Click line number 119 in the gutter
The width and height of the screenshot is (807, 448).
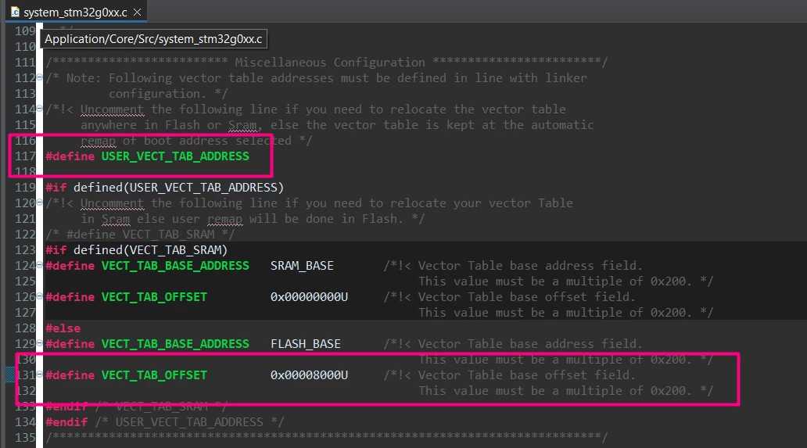pos(25,187)
